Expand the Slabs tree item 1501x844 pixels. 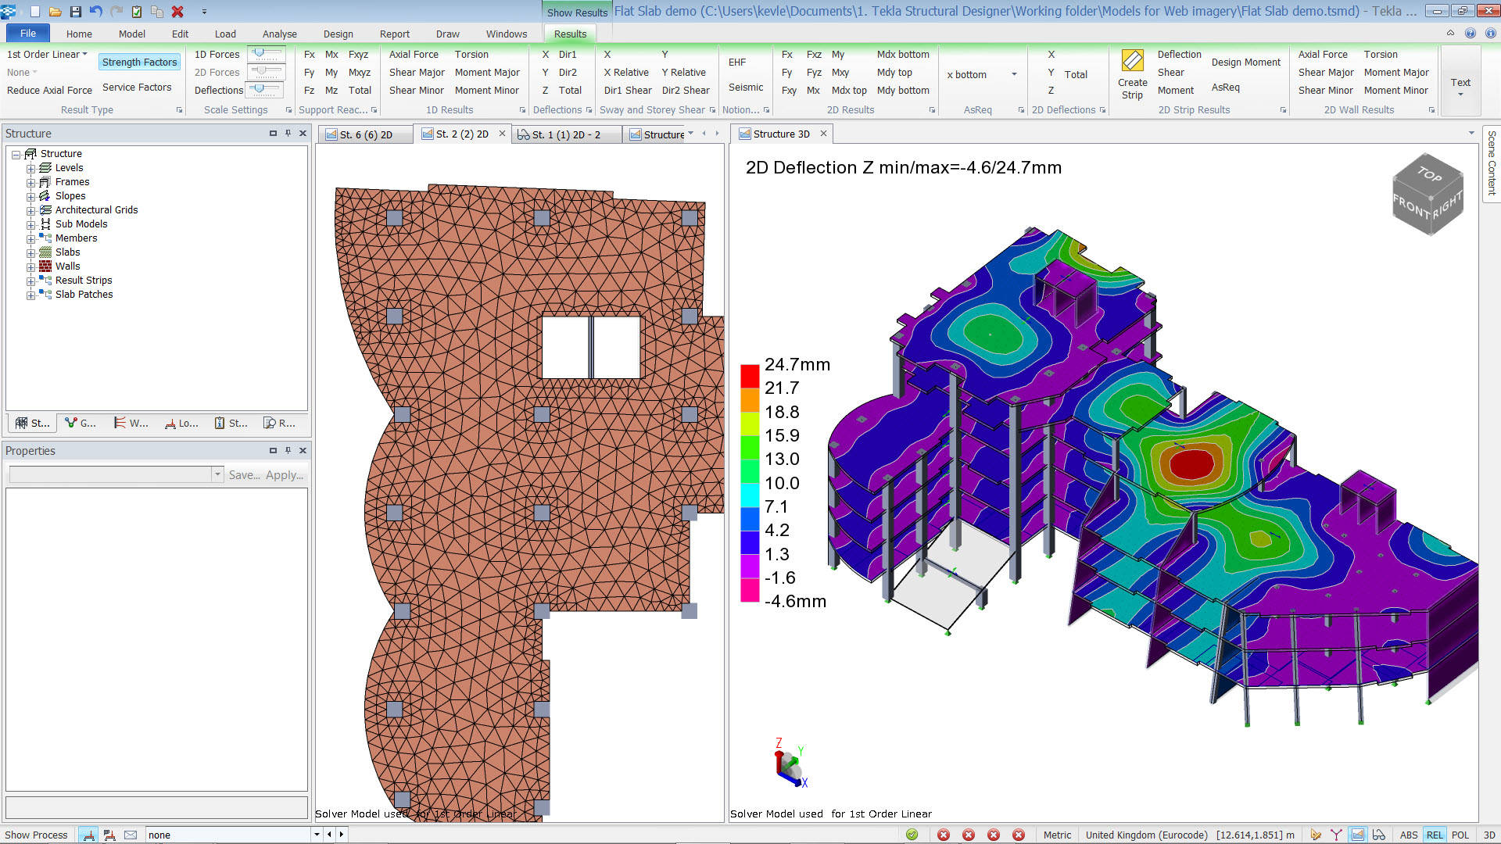pyautogui.click(x=30, y=252)
